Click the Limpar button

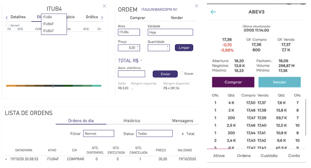tap(184, 48)
